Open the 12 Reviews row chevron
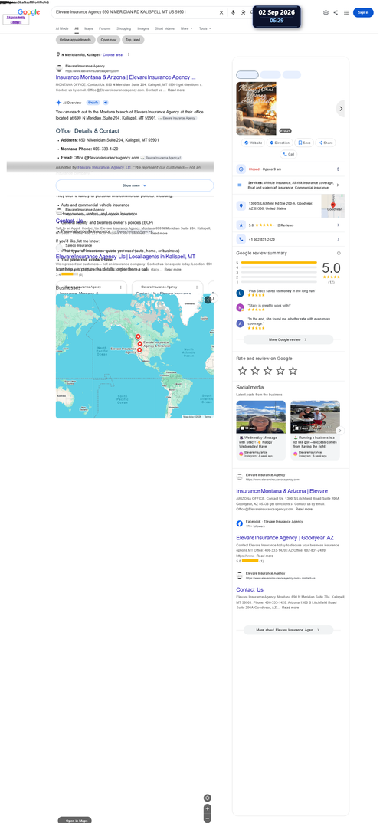The height and width of the screenshot is (823, 383). point(338,225)
